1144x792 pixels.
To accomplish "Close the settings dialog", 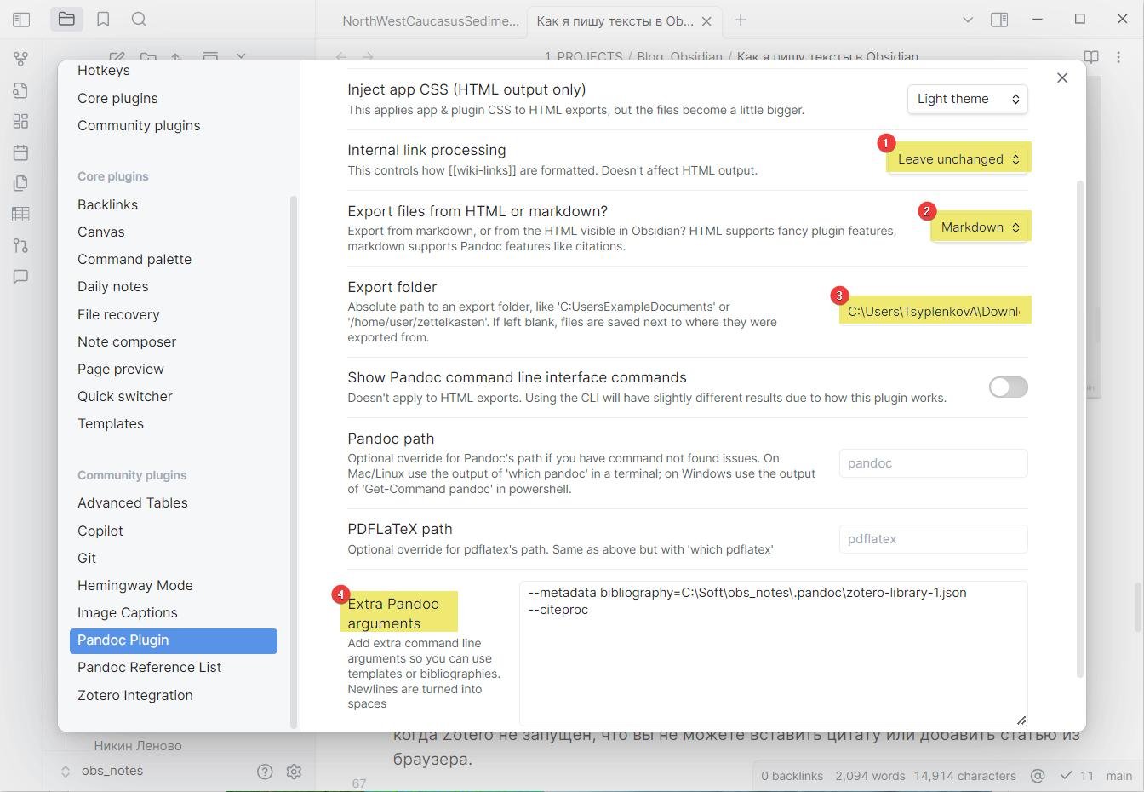I will (1061, 77).
